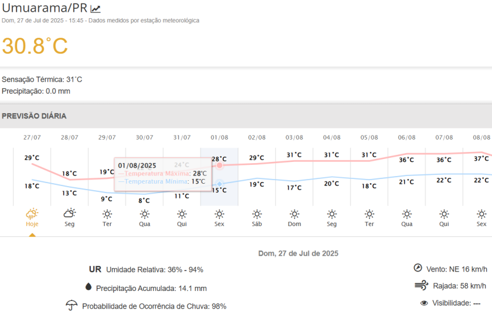Click the umbrella icon for rain probability
The width and height of the screenshot is (492, 328).
pos(72,306)
